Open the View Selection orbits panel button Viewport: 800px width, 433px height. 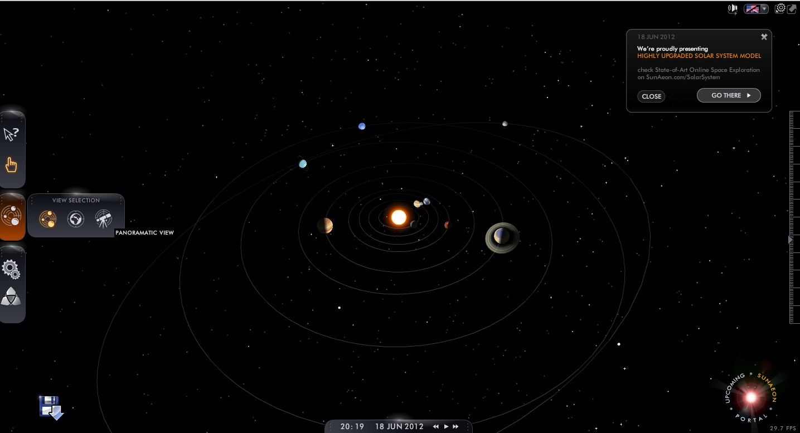(12, 216)
